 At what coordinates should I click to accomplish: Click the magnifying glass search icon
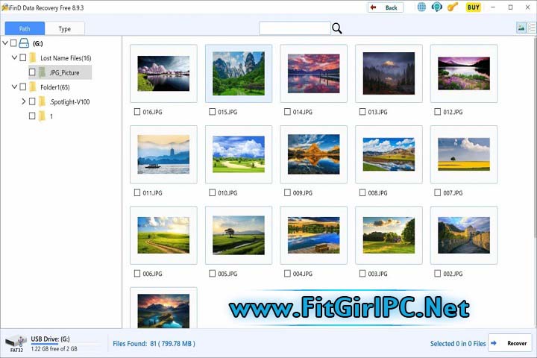[x=337, y=28]
